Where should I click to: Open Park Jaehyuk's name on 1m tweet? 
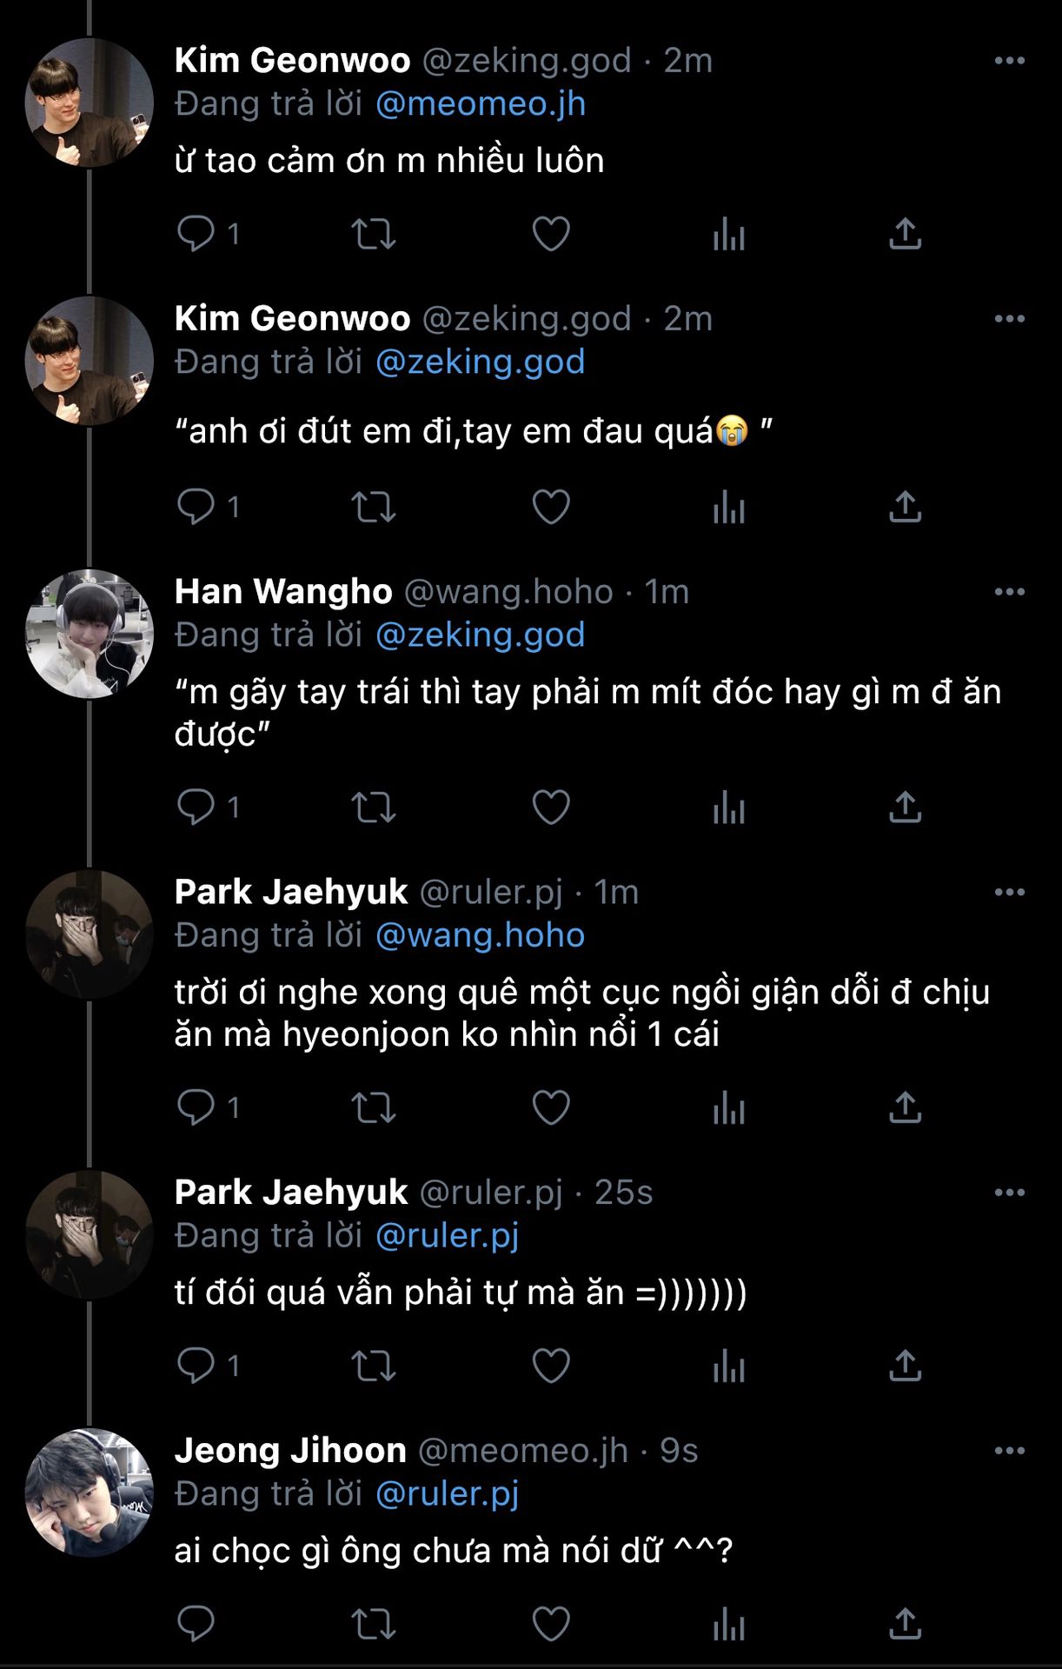291,892
